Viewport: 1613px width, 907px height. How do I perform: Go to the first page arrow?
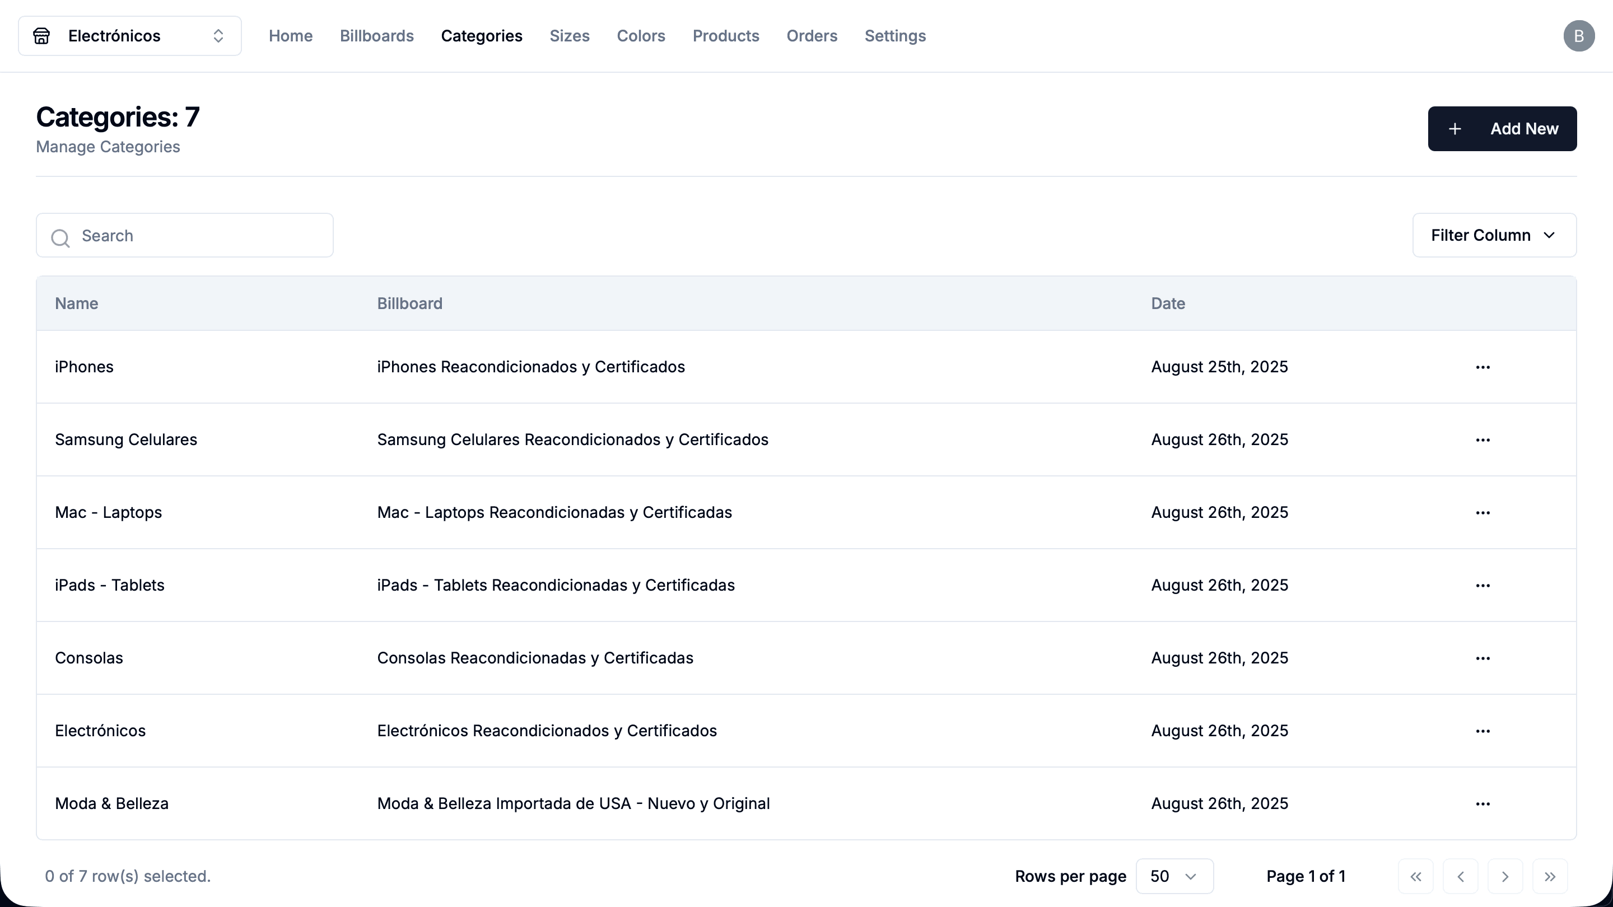click(1415, 876)
